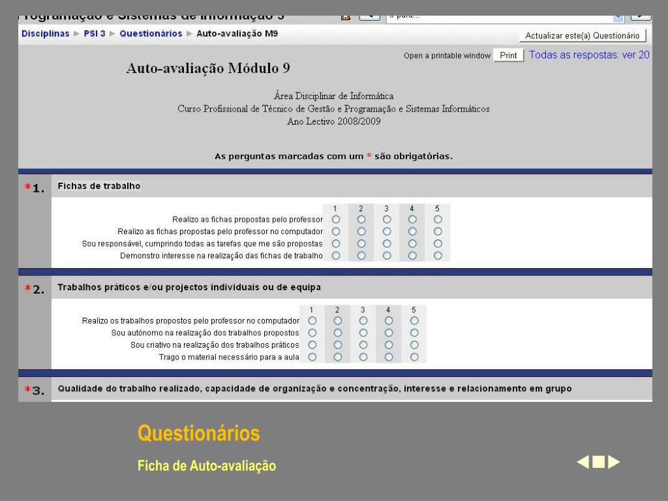Viewport: 668px width, 501px height.
Task: Click the Print button
Action: pos(508,55)
